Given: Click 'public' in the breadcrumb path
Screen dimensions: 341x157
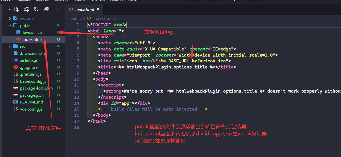Looking at the screenshot, I should (76, 18).
